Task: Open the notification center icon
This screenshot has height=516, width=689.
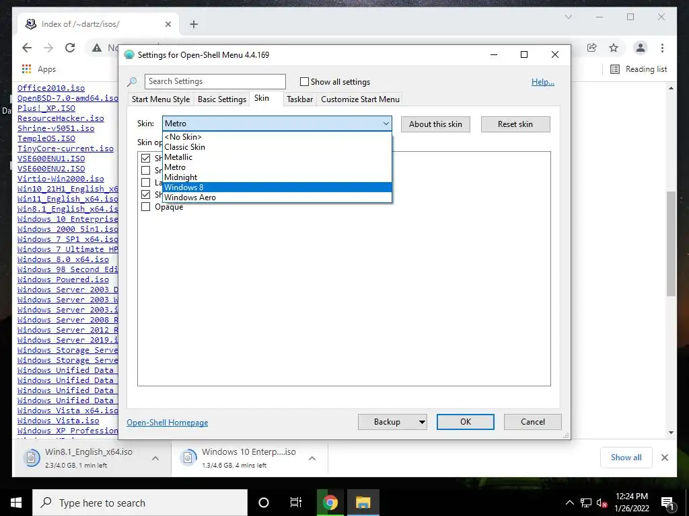Action: (667, 503)
